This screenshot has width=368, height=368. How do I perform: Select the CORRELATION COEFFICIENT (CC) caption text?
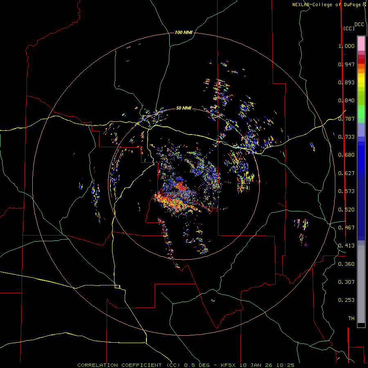[x=129, y=365]
